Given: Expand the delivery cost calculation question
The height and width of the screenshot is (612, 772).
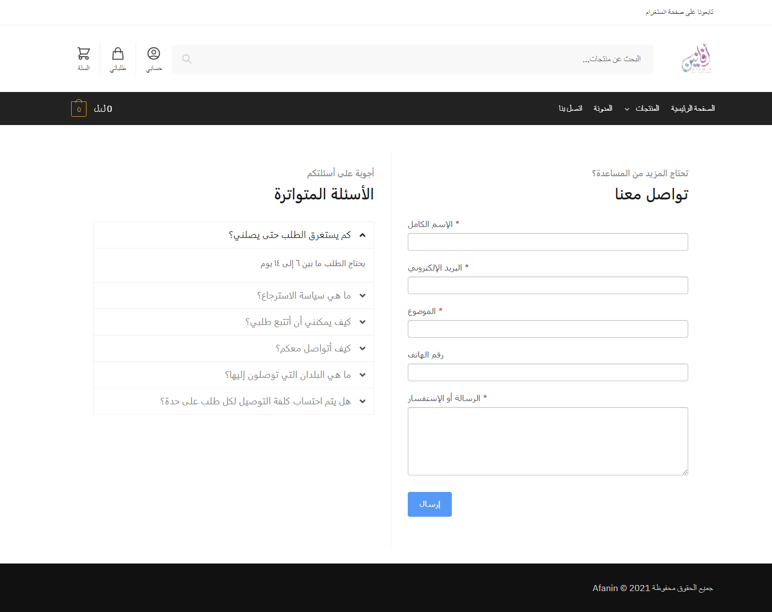Looking at the screenshot, I should (255, 402).
